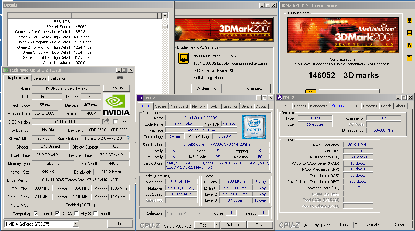Image resolution: width=415 pixels, height=231 pixels.
Task: Open CPU tab in CPU-Z Memory window
Action: click(x=285, y=106)
